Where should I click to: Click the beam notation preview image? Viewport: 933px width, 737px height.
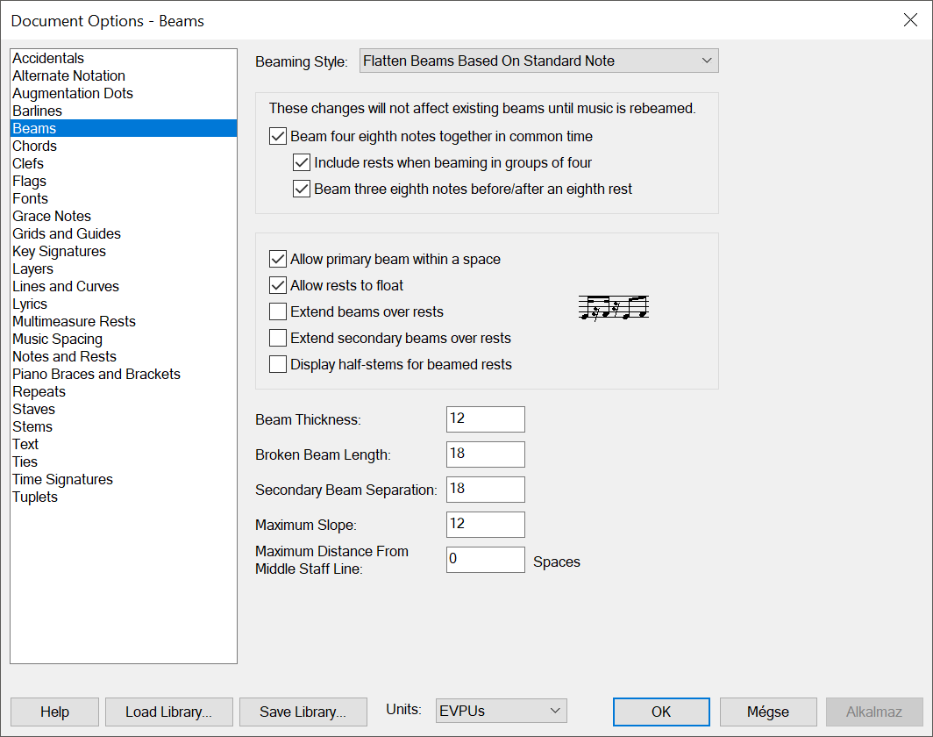[x=614, y=308]
